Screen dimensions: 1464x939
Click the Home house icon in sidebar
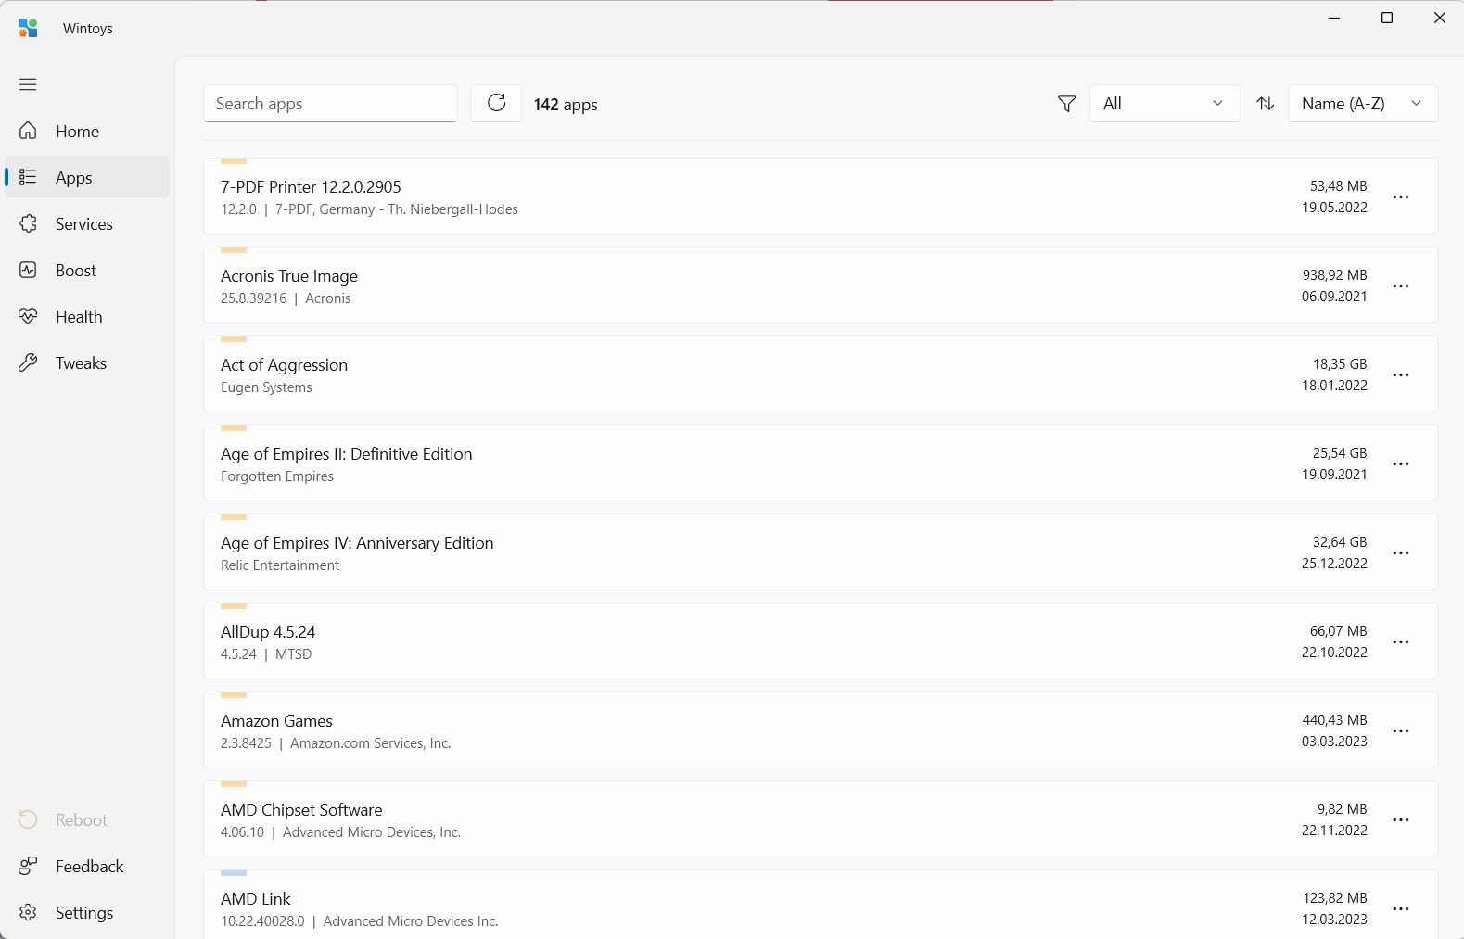pyautogui.click(x=29, y=131)
